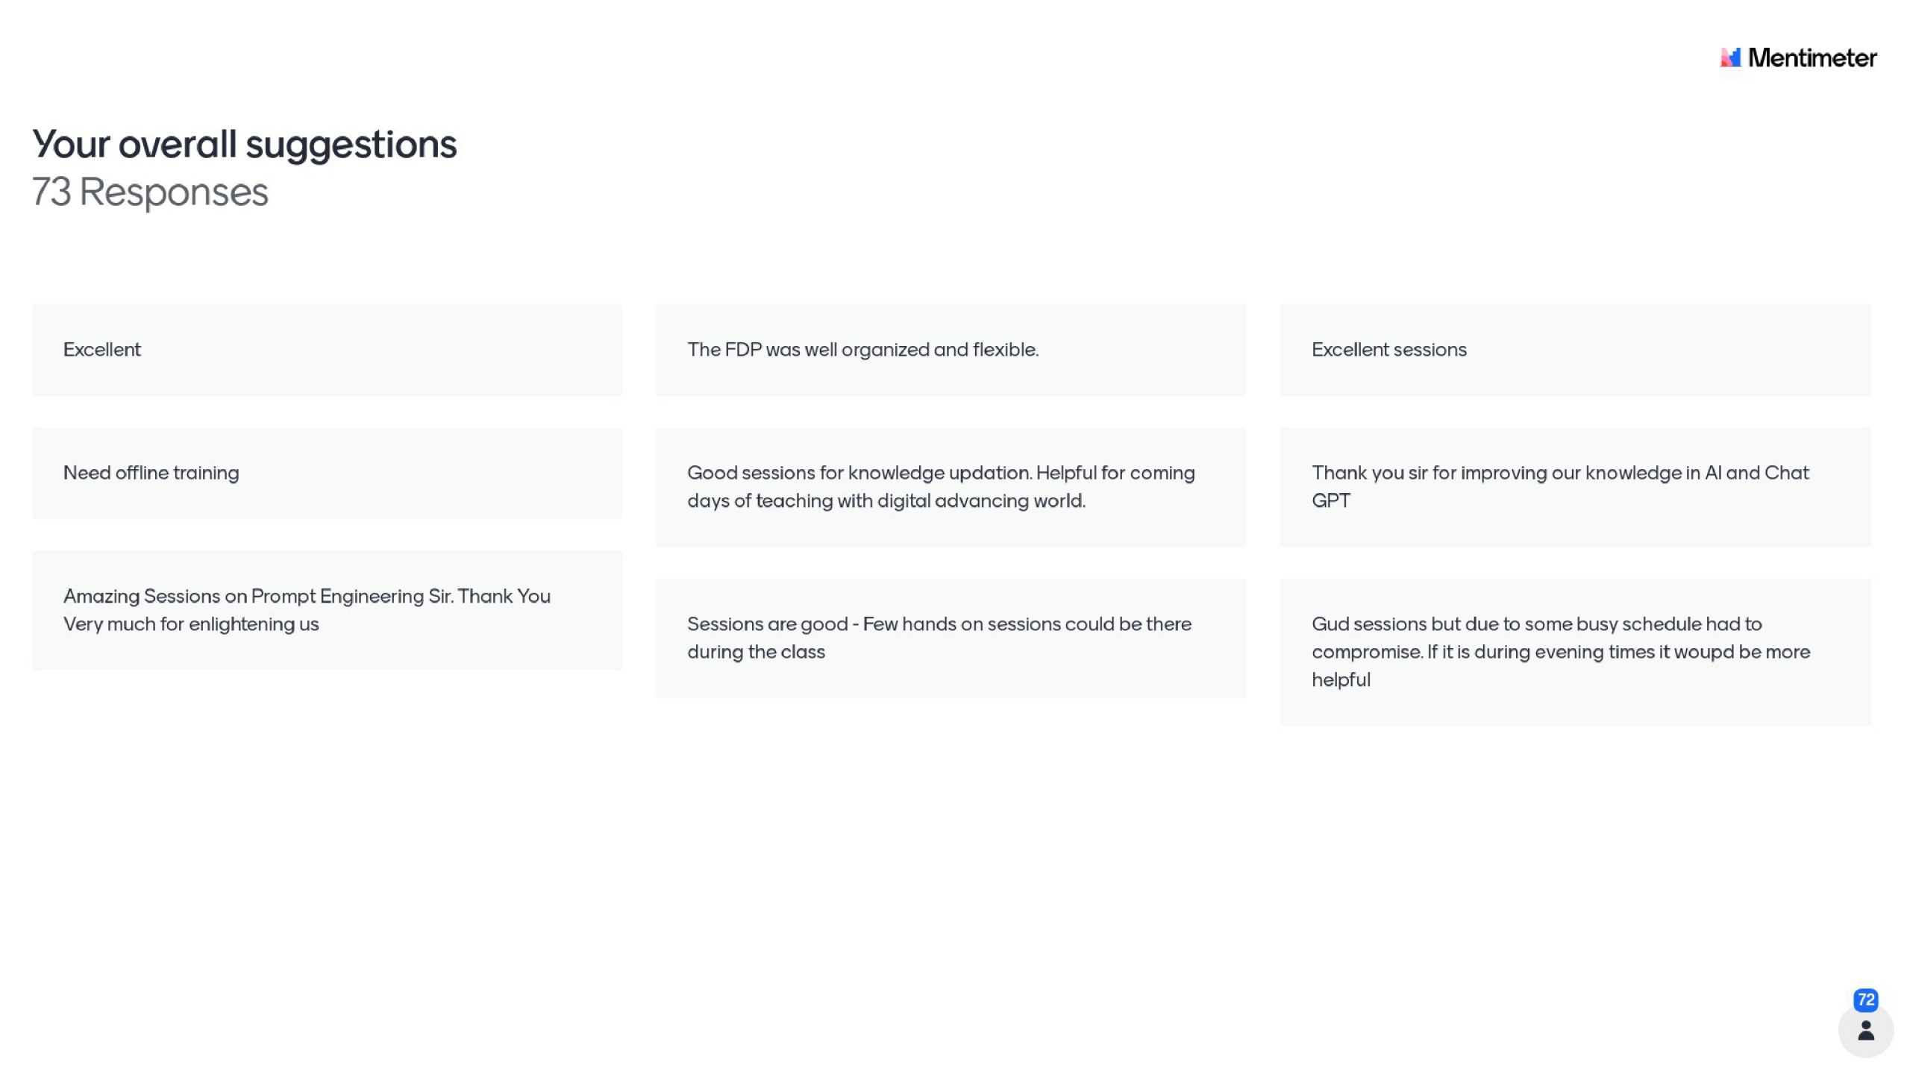
Task: Click the 'during the class' text line
Action: 756,652
